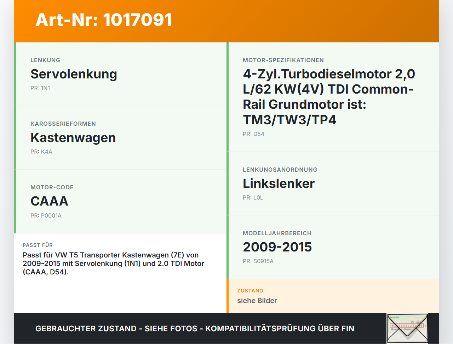Click the orange header gradient bar
This screenshot has height=344, width=453.
(226, 21)
